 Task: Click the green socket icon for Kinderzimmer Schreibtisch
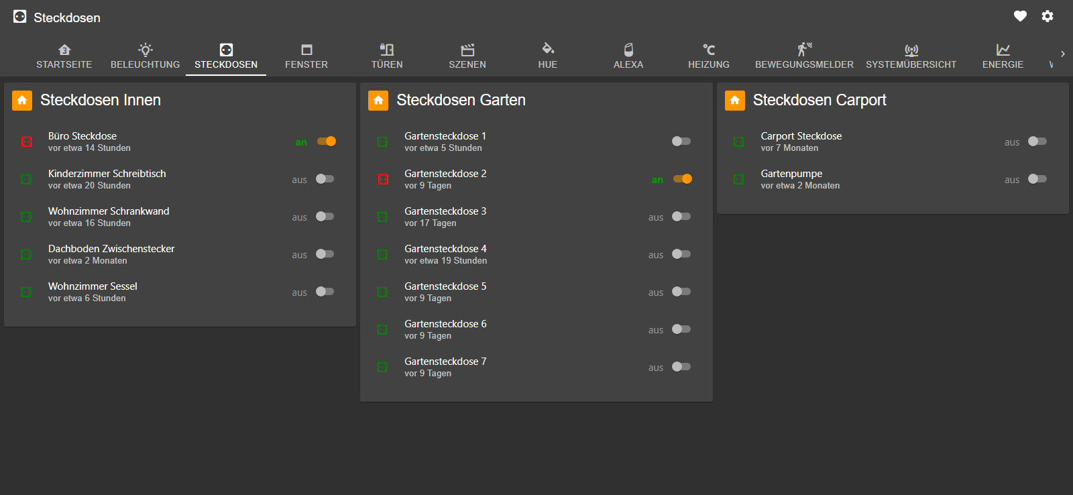(x=26, y=179)
